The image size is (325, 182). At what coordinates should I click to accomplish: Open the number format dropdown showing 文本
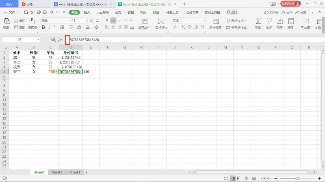pyautogui.click(x=188, y=21)
